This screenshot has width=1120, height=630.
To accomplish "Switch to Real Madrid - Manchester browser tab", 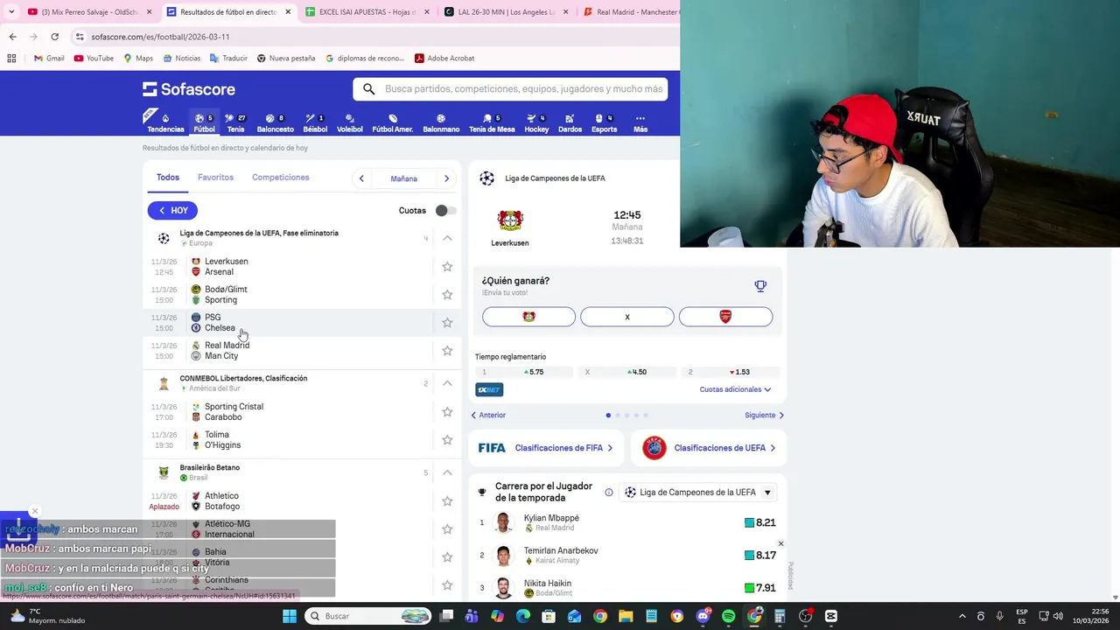I will pos(629,12).
